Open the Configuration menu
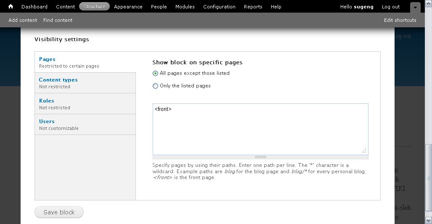 (219, 7)
